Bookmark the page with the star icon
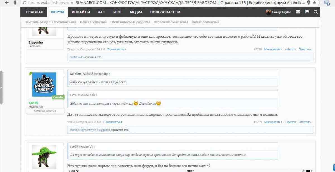The height and width of the screenshot is (172, 335). [x=314, y=3]
